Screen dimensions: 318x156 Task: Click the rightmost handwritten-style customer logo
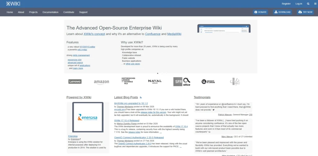pyautogui.click(x=235, y=82)
